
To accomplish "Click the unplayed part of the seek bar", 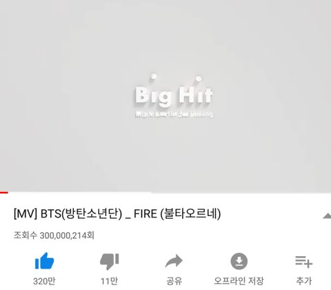I will coord(170,193).
